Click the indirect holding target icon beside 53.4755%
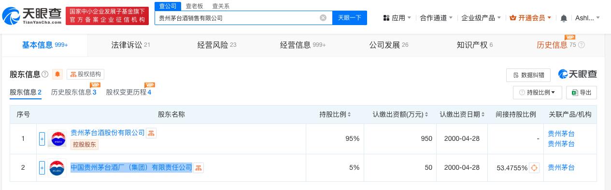The width and height of the screenshot is (611, 190). 534,168
